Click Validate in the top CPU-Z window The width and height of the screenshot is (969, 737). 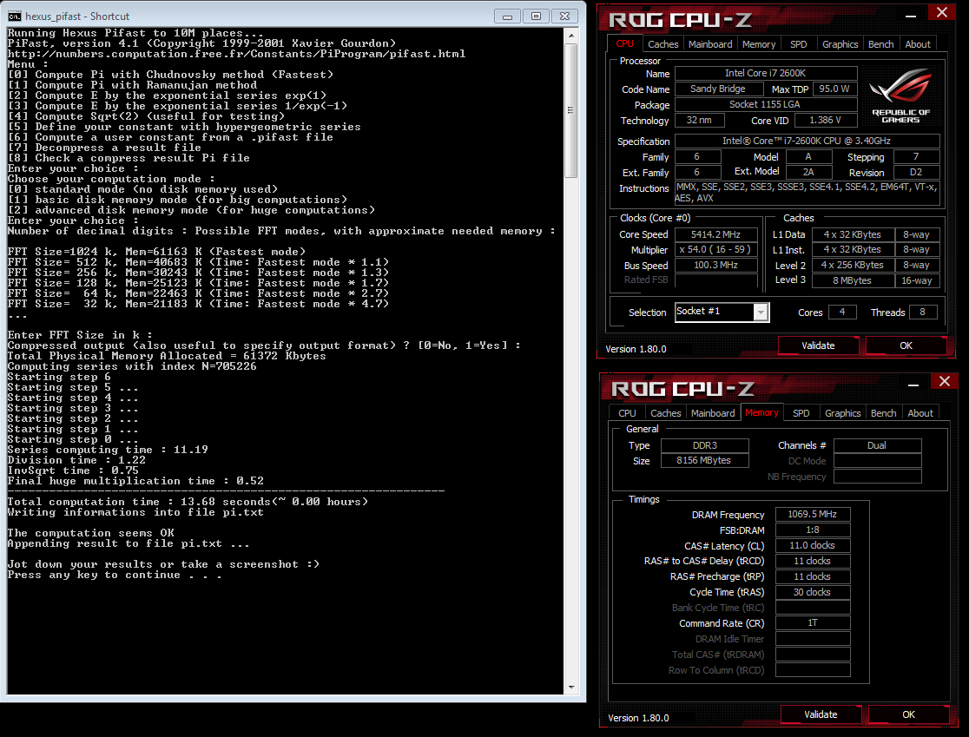click(x=818, y=345)
